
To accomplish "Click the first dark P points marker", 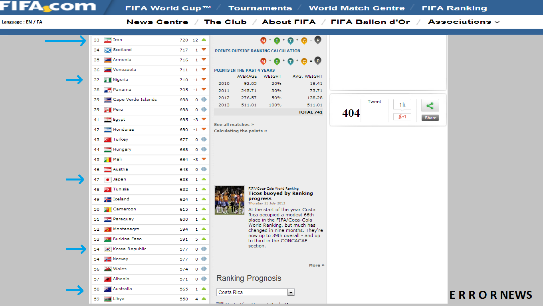I will point(317,40).
